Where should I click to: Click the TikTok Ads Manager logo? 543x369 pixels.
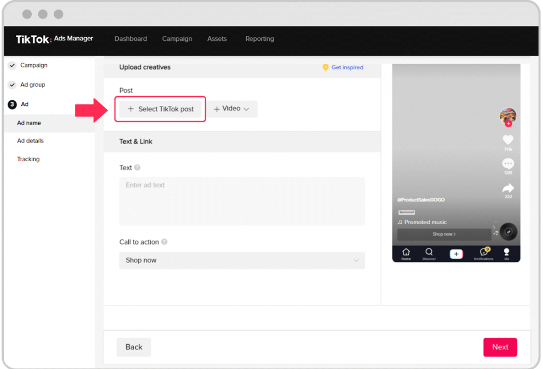tap(55, 39)
